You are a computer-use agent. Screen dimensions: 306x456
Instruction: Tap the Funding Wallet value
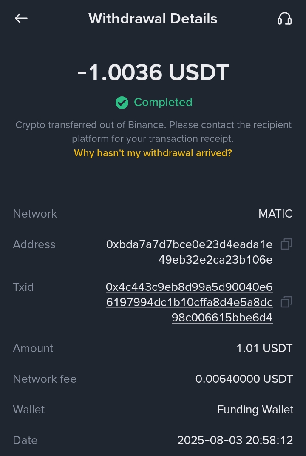(255, 410)
